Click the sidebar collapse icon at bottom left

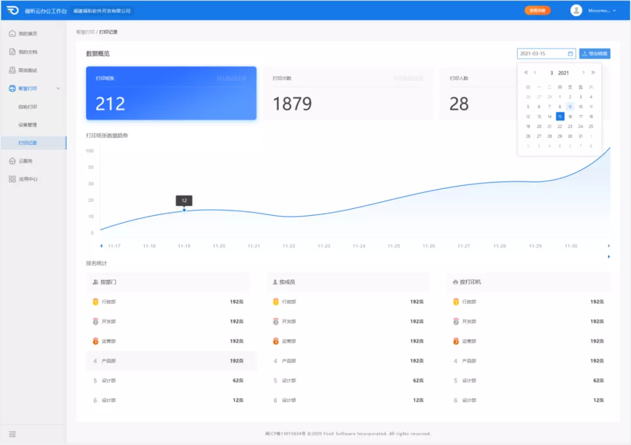coord(12,434)
